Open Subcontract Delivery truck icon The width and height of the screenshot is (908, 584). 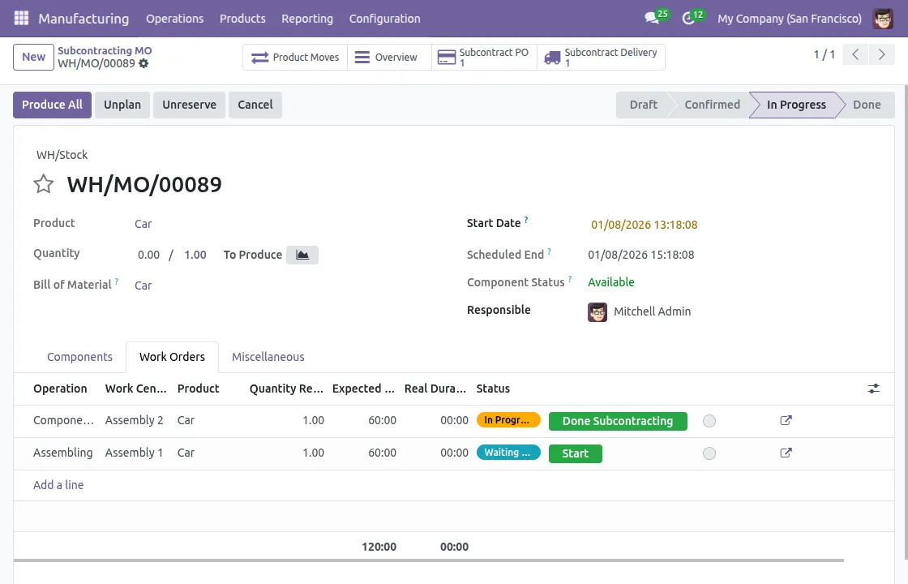[553, 57]
